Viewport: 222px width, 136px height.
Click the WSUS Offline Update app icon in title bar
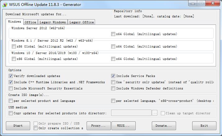pyautogui.click(x=5, y=5)
